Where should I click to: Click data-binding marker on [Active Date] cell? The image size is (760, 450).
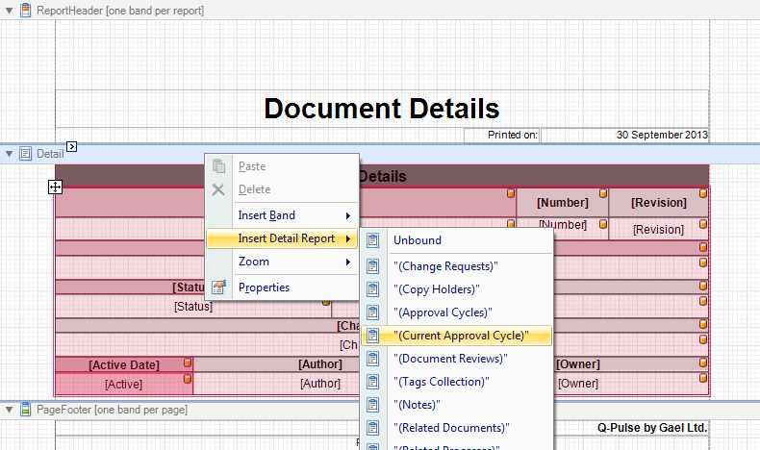(188, 362)
